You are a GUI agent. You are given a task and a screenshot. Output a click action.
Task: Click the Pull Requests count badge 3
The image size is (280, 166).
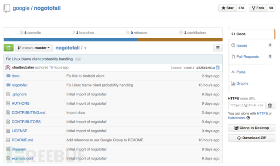click(x=270, y=56)
